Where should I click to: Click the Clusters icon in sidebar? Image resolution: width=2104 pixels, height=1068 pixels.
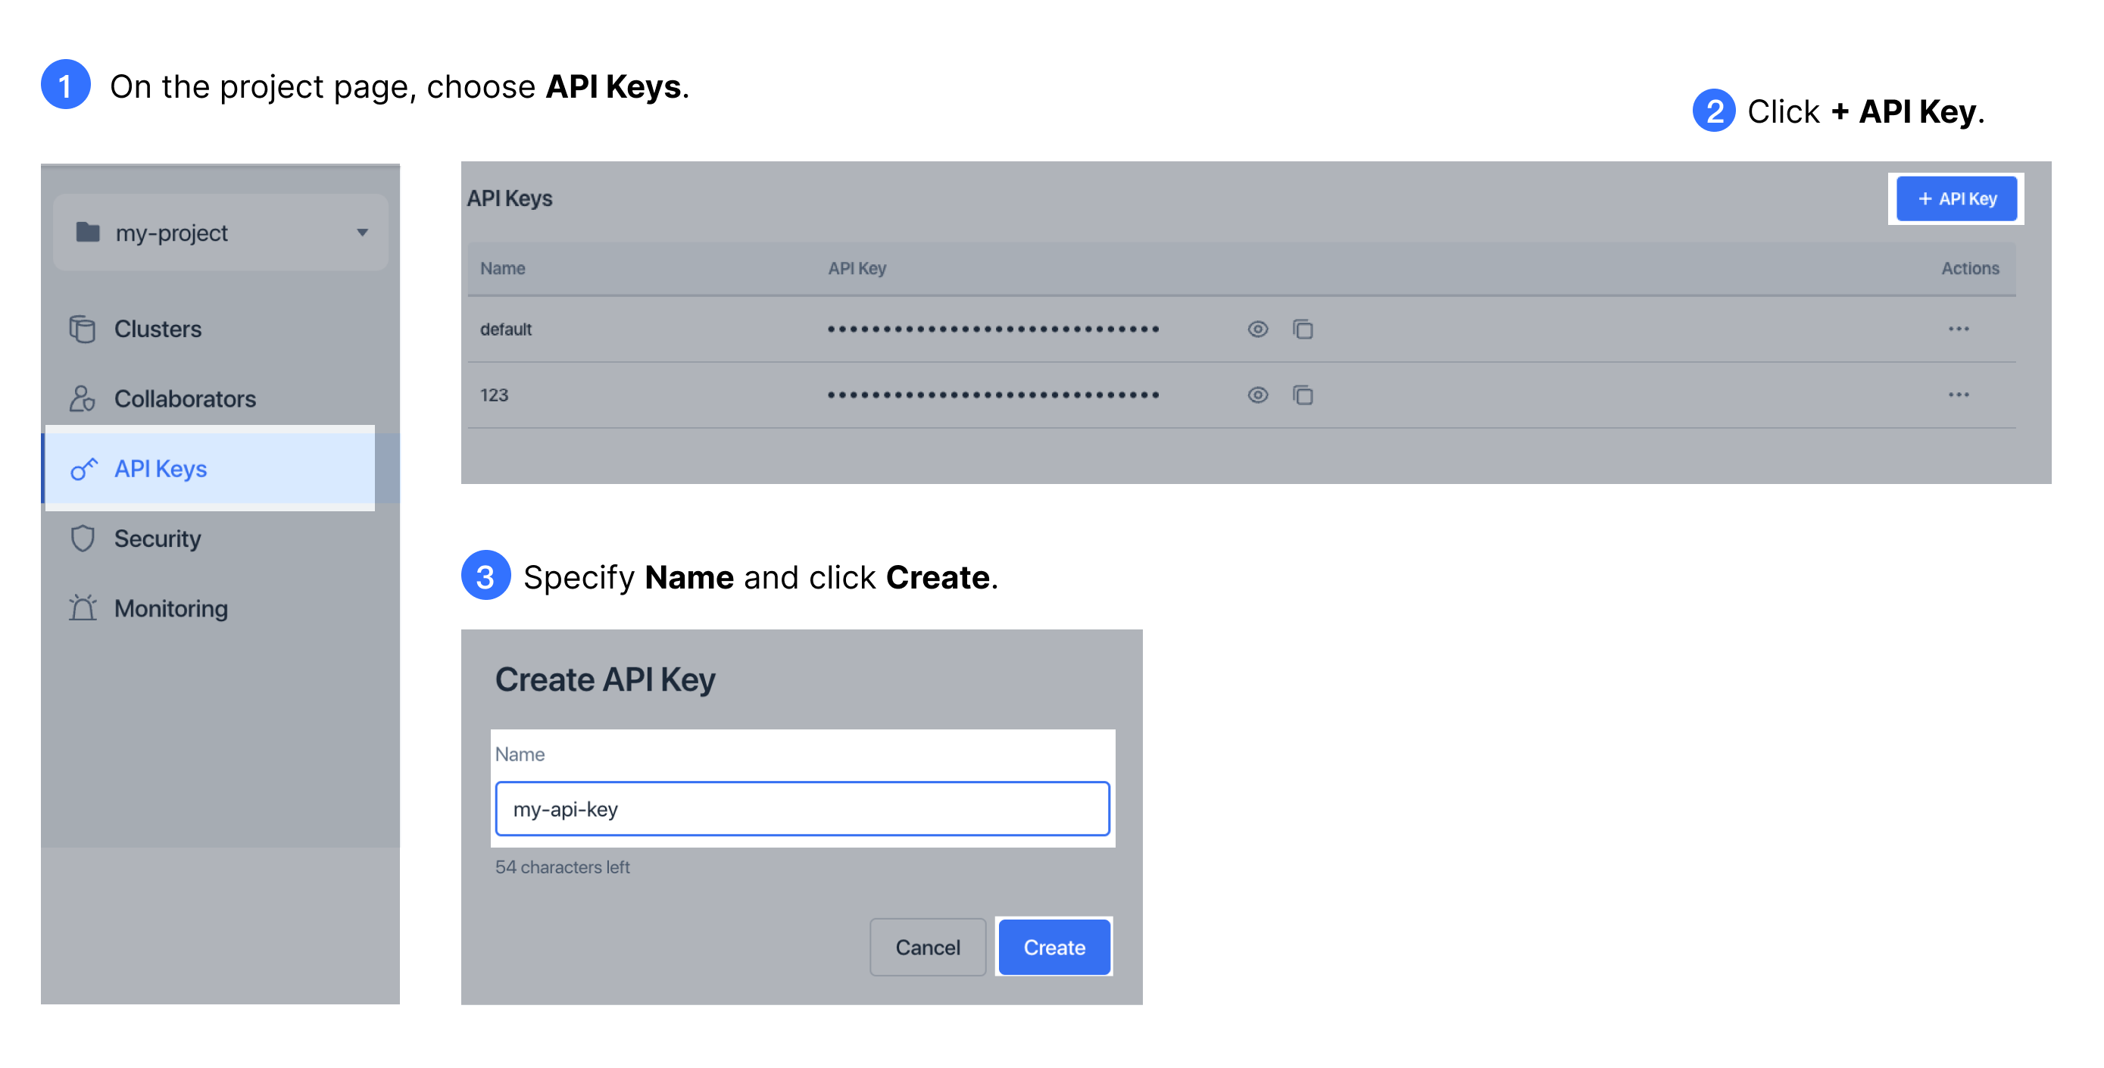pos(83,329)
